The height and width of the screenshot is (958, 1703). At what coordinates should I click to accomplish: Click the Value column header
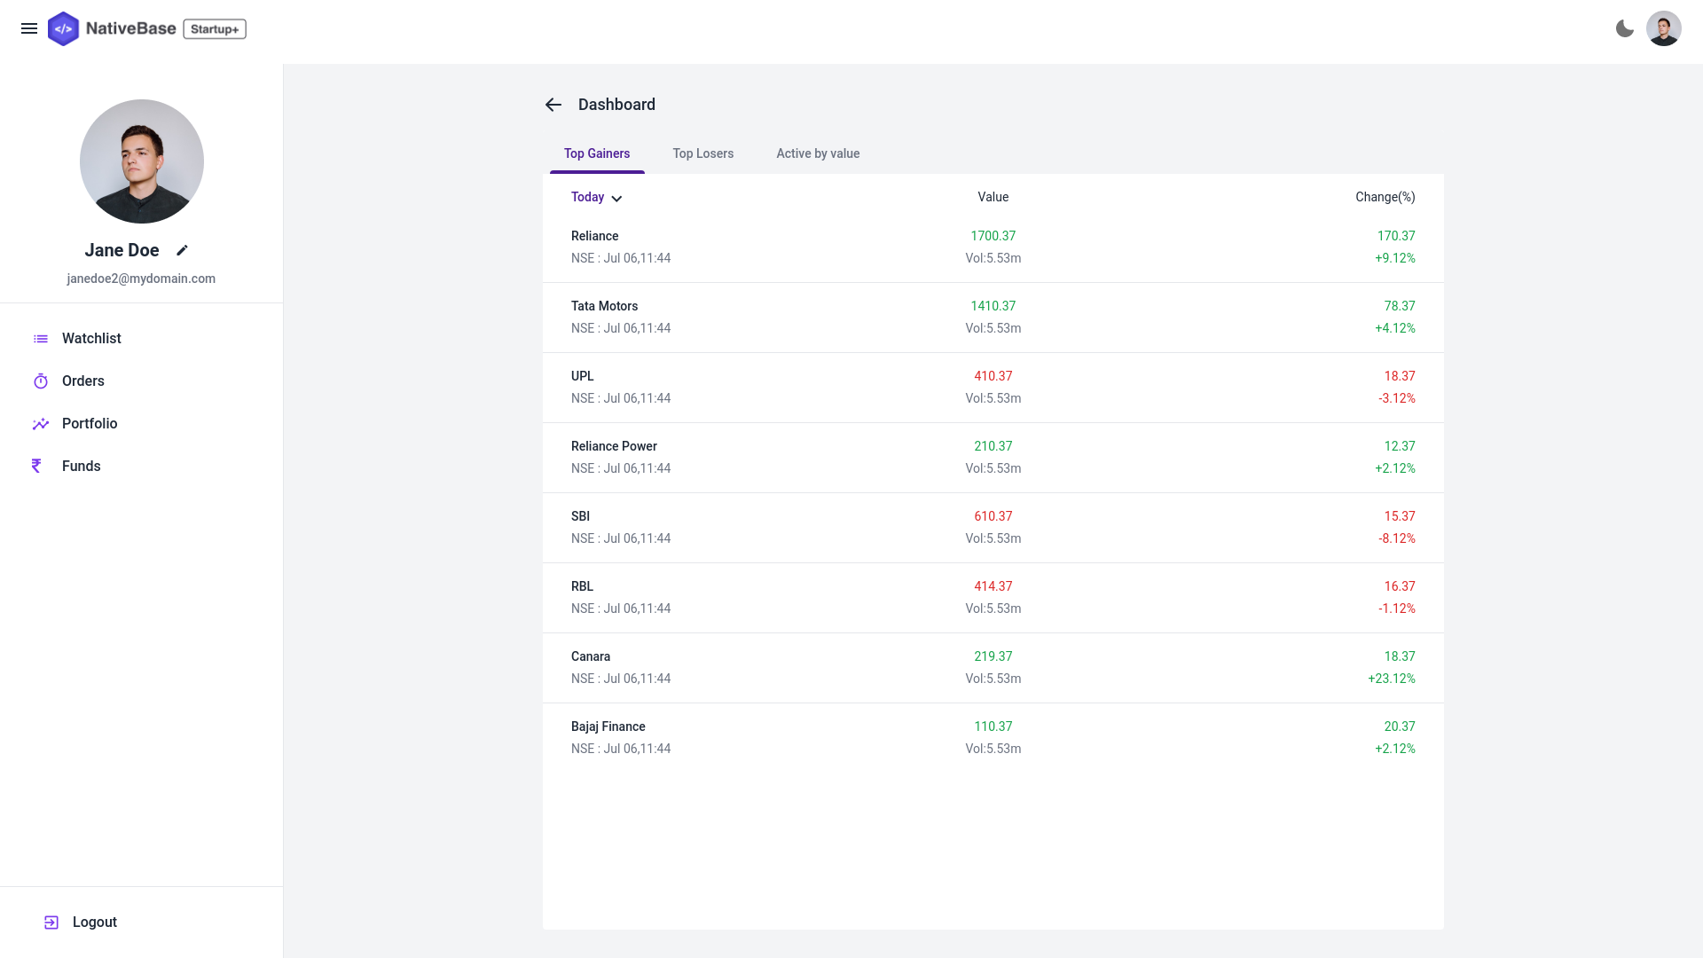coord(993,197)
